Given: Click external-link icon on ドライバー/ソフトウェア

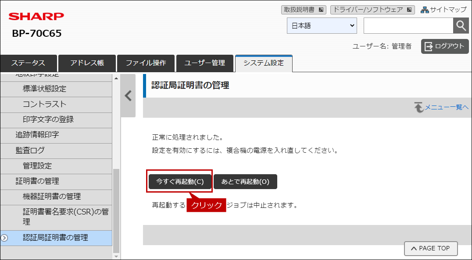Looking at the screenshot, I should tap(409, 10).
